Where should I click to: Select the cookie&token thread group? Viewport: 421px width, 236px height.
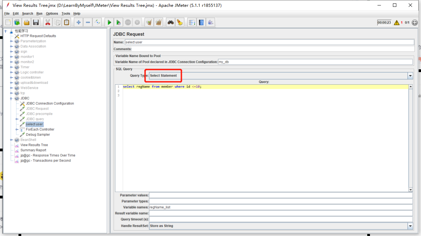pos(30,78)
